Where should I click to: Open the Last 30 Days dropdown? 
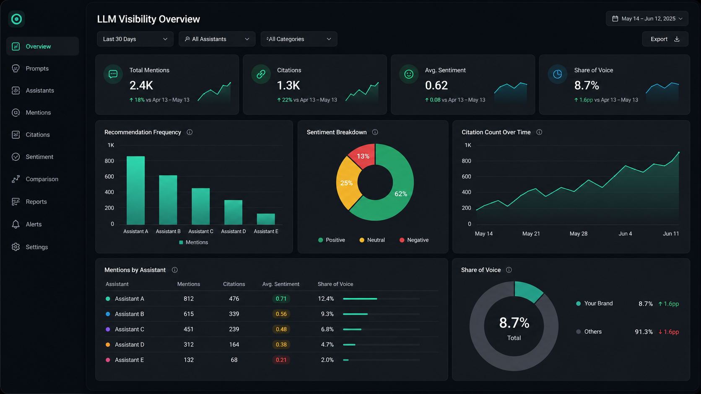(135, 39)
